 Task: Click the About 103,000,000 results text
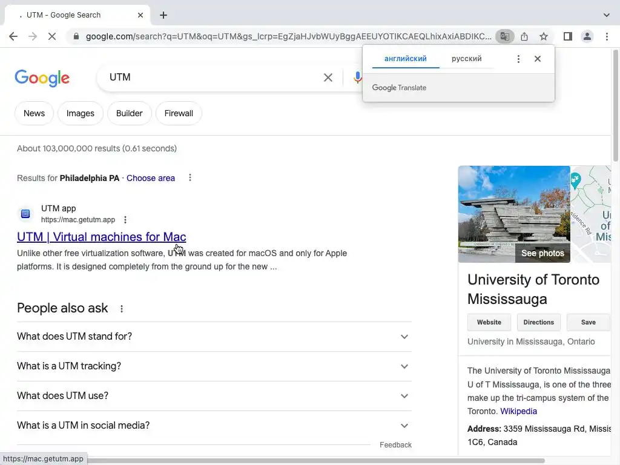[x=97, y=149]
